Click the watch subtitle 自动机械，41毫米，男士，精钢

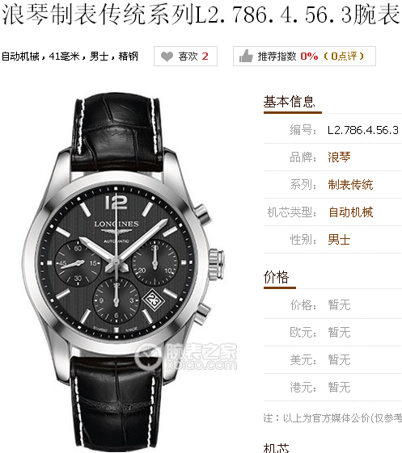[70, 56]
